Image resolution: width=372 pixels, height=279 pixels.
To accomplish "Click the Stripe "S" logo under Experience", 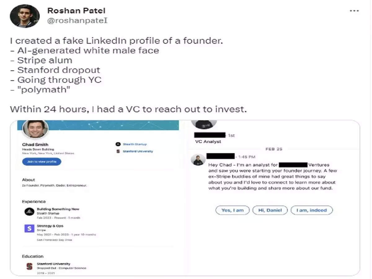I will (29, 229).
